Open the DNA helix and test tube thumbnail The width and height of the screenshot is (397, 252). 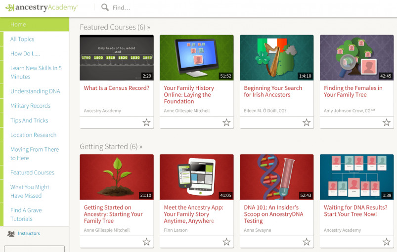pyautogui.click(x=276, y=177)
